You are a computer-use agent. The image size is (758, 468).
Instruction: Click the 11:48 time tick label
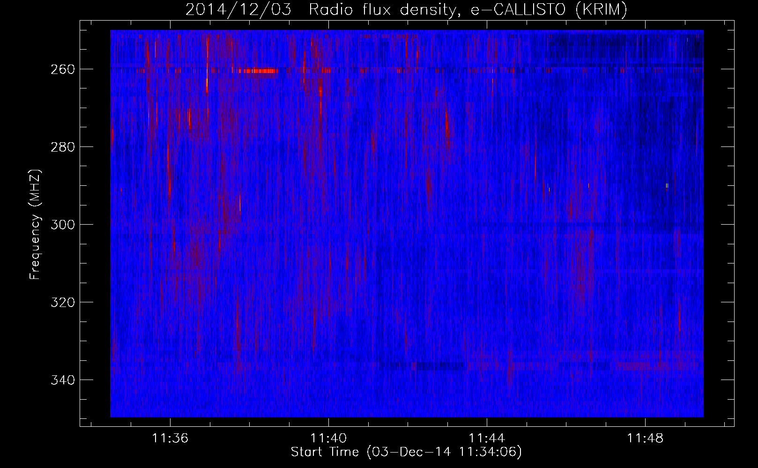(x=645, y=438)
